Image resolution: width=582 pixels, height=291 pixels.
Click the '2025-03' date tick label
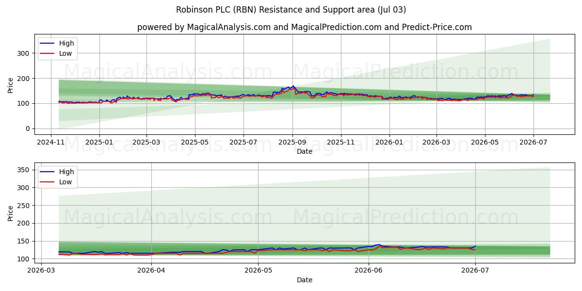pyautogui.click(x=147, y=143)
